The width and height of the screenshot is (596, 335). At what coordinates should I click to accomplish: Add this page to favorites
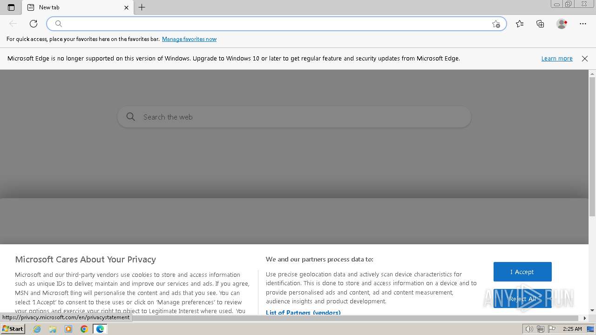tap(496, 24)
